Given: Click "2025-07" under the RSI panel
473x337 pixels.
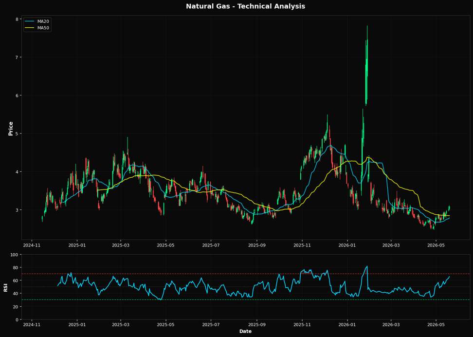Looking at the screenshot, I should [211, 325].
